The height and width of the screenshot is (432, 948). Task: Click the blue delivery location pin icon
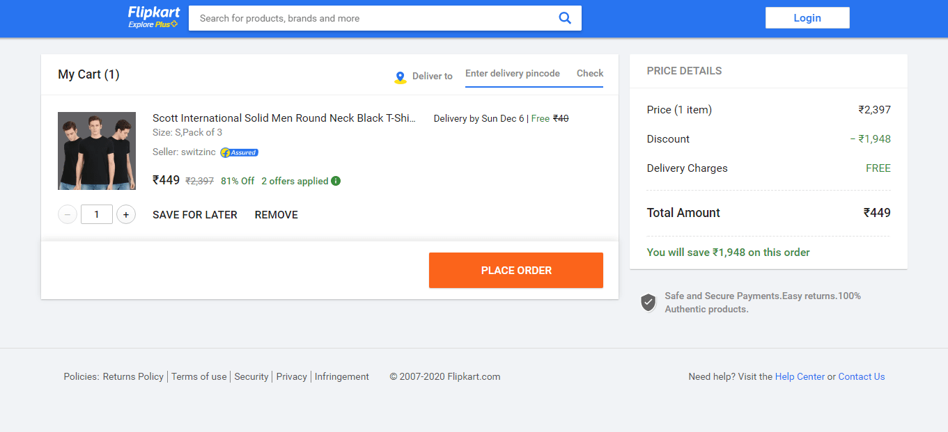click(x=400, y=77)
